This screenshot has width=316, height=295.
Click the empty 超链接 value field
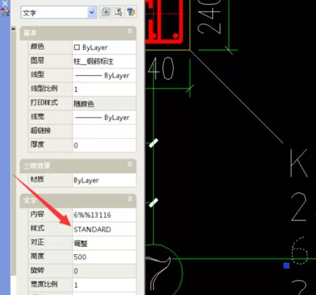coord(104,131)
